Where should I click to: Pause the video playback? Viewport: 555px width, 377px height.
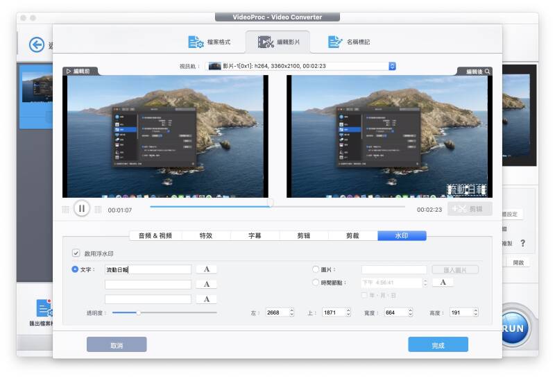pyautogui.click(x=81, y=209)
